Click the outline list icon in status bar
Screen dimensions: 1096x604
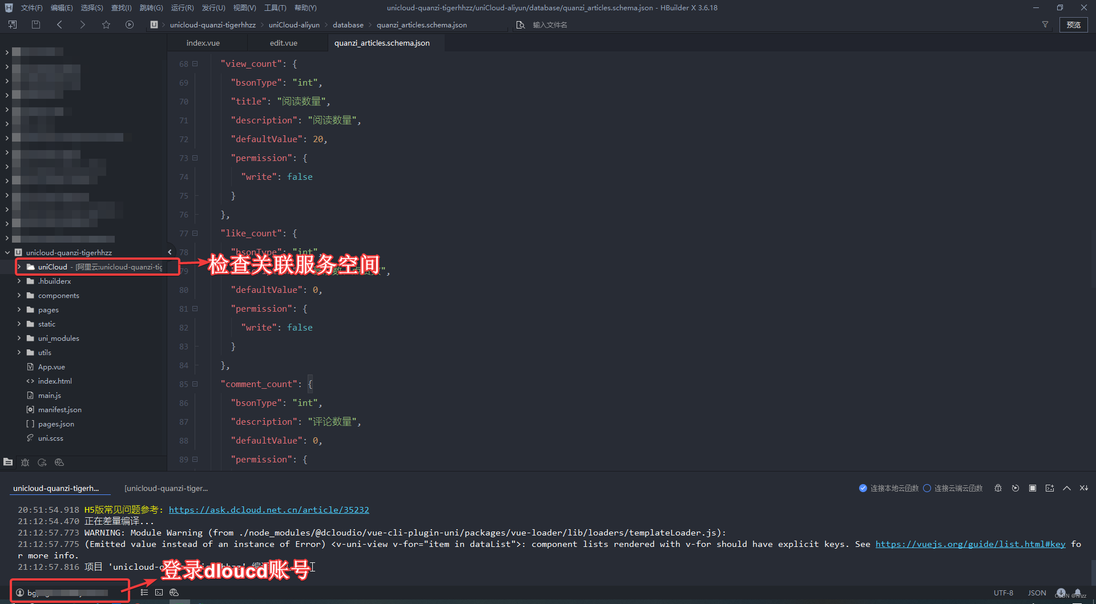pyautogui.click(x=144, y=593)
